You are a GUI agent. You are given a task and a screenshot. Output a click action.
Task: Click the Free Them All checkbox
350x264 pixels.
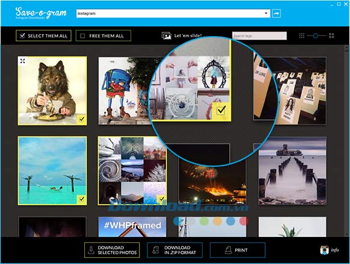pos(82,36)
